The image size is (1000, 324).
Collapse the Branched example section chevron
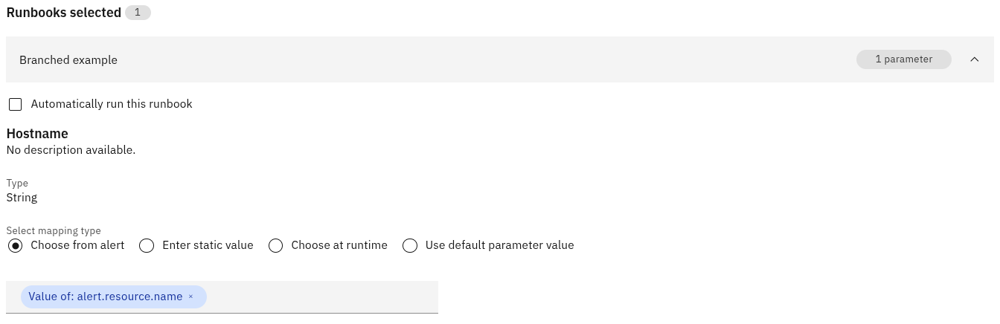(975, 59)
